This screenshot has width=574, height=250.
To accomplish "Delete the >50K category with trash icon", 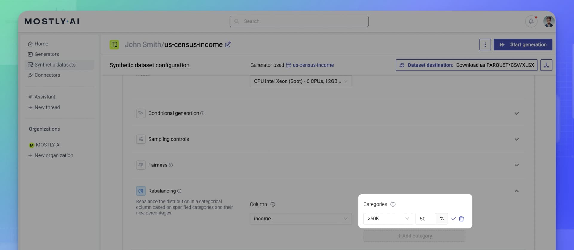I will (461, 219).
